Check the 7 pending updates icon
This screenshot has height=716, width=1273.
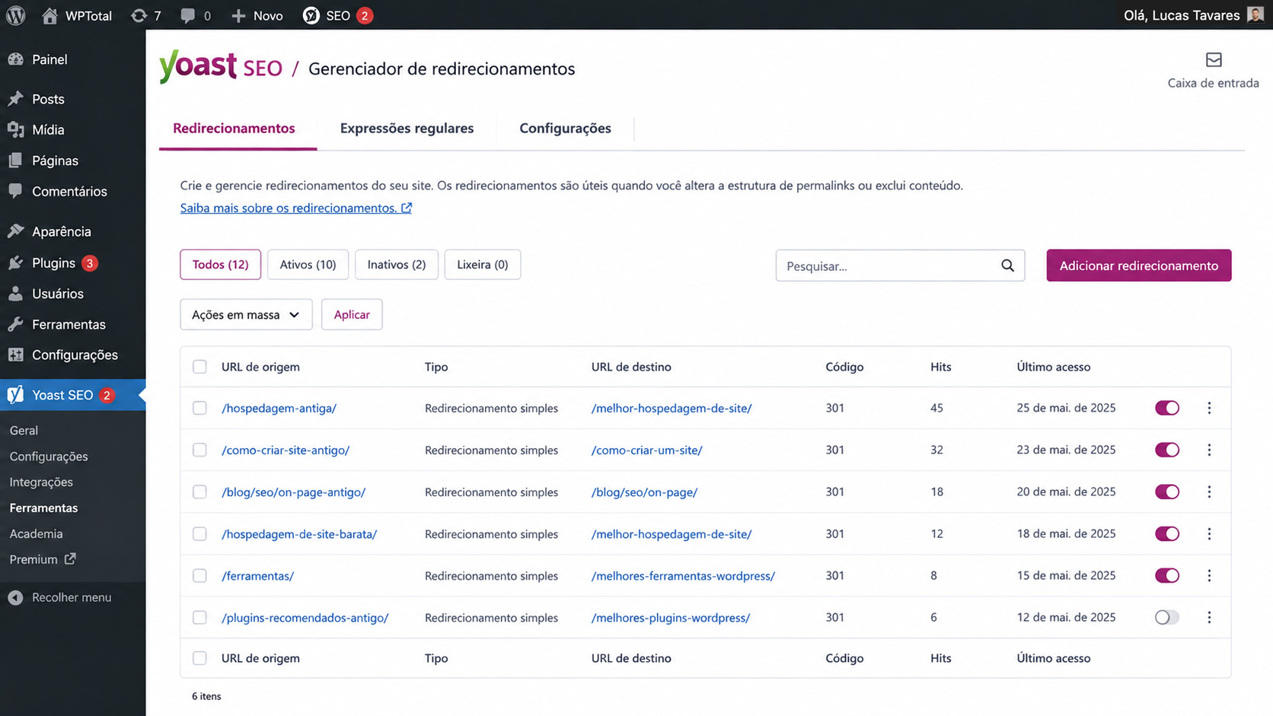(139, 15)
